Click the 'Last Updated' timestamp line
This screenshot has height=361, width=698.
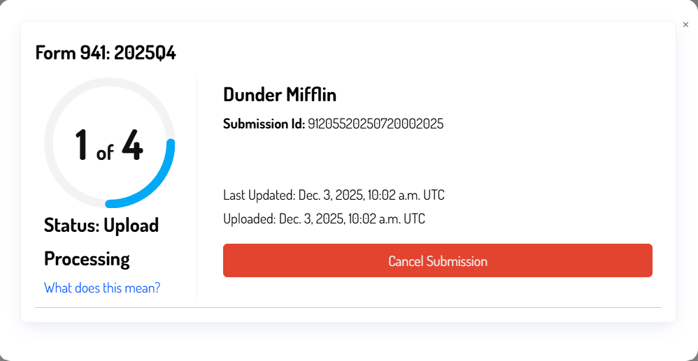[334, 194]
